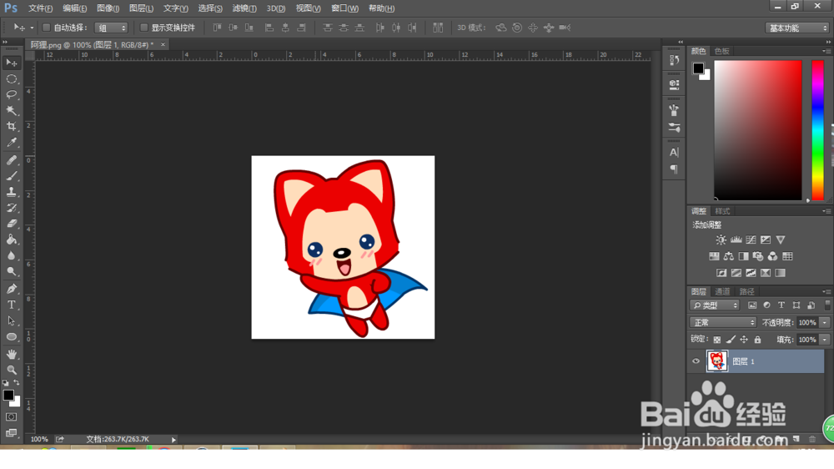
Task: Click the toolbar foreground color swatch
Action: (8, 395)
